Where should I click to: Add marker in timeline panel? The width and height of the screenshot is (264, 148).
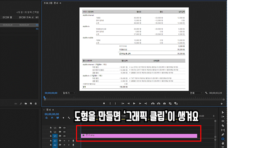point(63,118)
